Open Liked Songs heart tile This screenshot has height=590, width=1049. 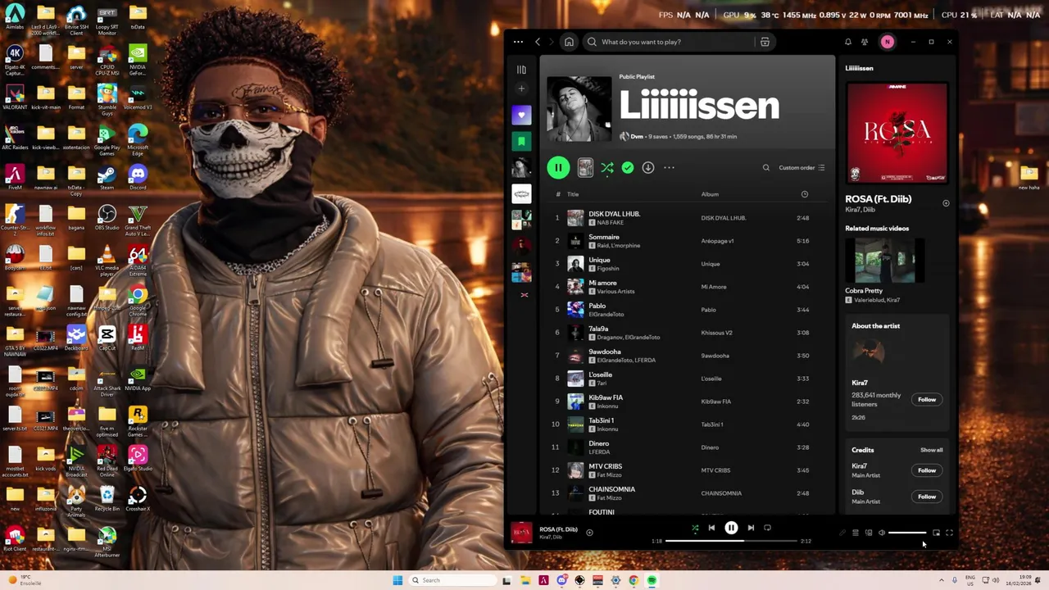coord(521,116)
